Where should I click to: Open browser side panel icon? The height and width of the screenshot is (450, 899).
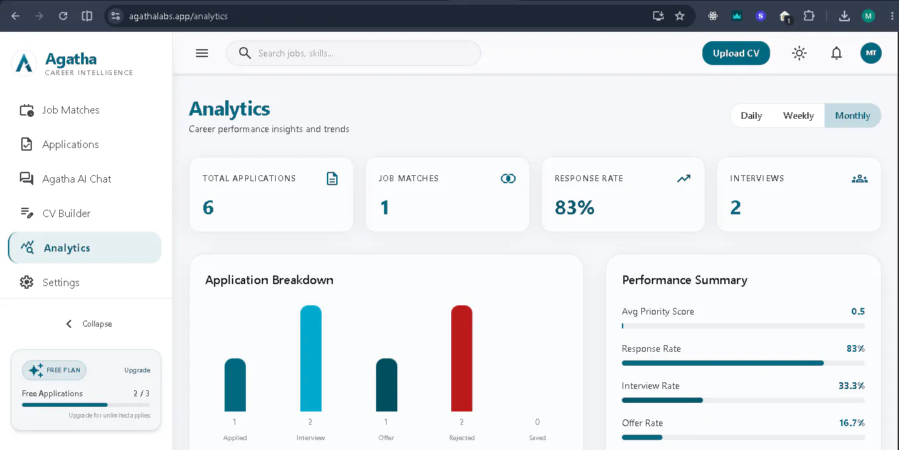[x=87, y=16]
